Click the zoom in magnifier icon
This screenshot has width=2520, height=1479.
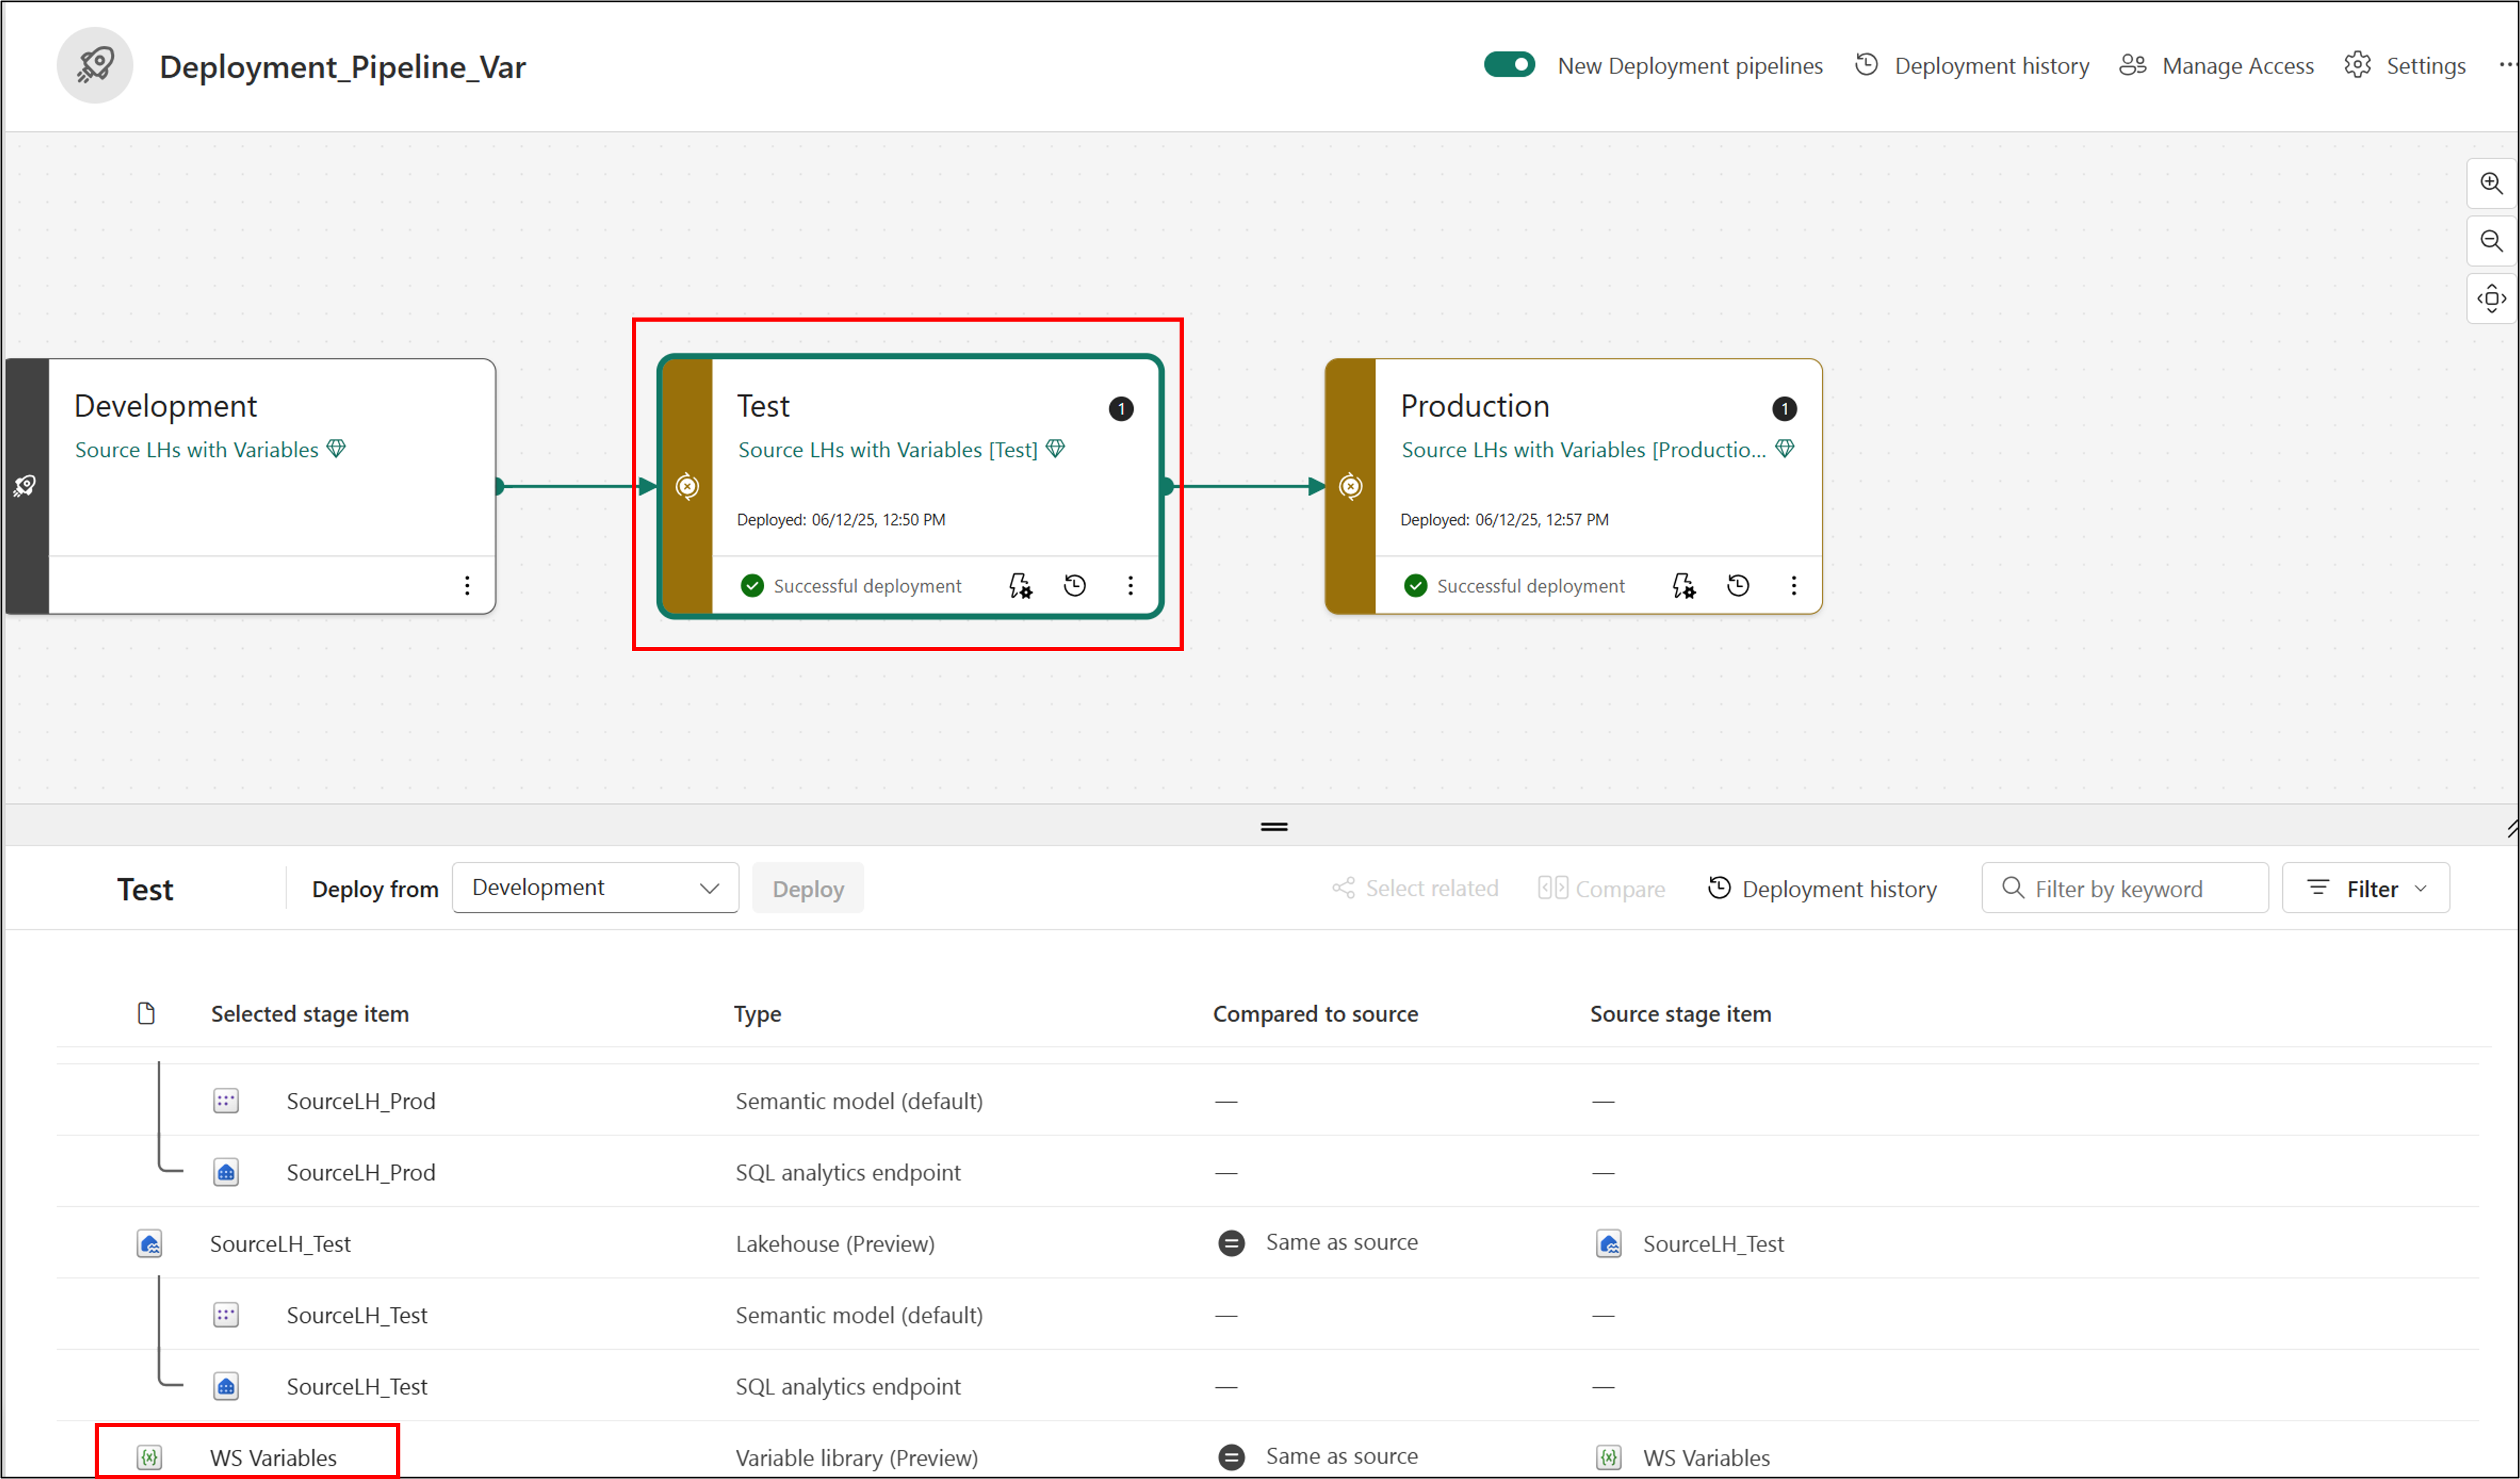2490,184
